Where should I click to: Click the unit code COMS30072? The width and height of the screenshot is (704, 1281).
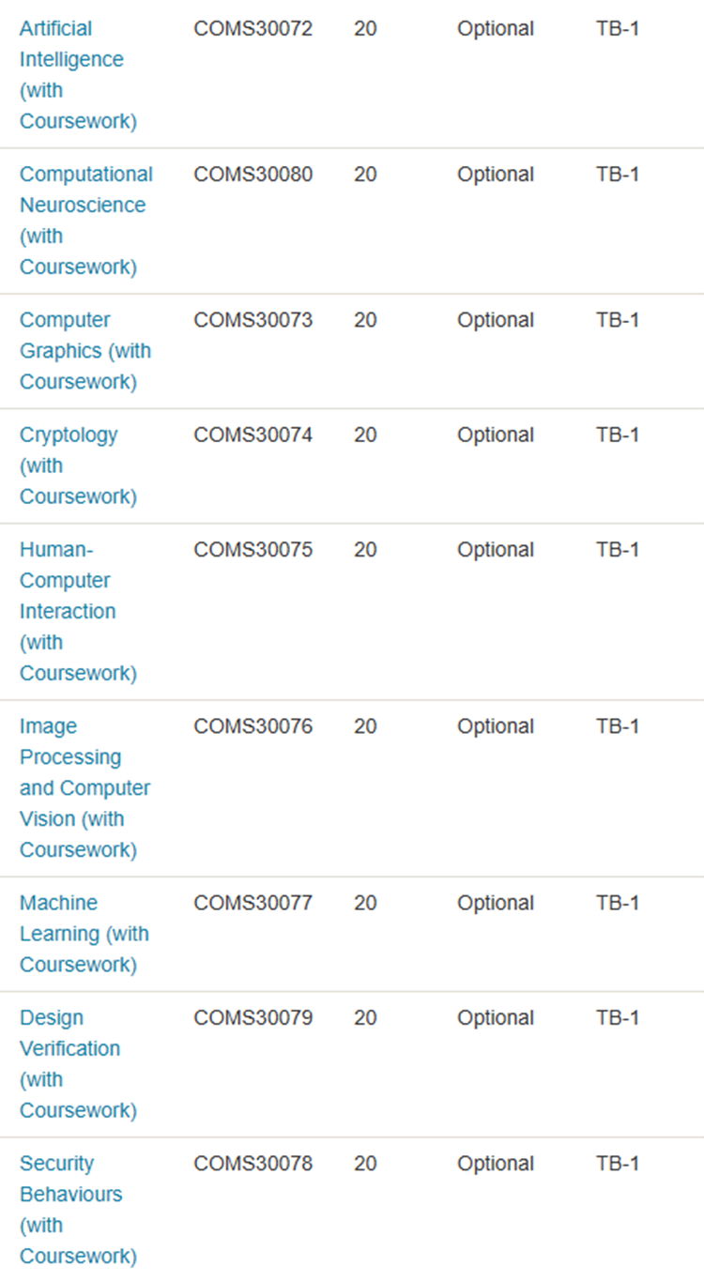pos(253,29)
